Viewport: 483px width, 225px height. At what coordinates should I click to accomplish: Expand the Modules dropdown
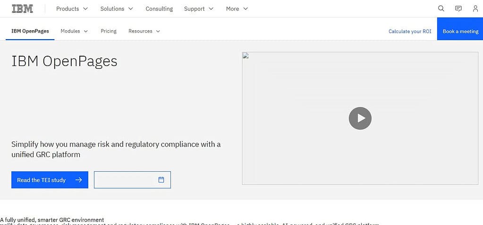[x=74, y=31]
